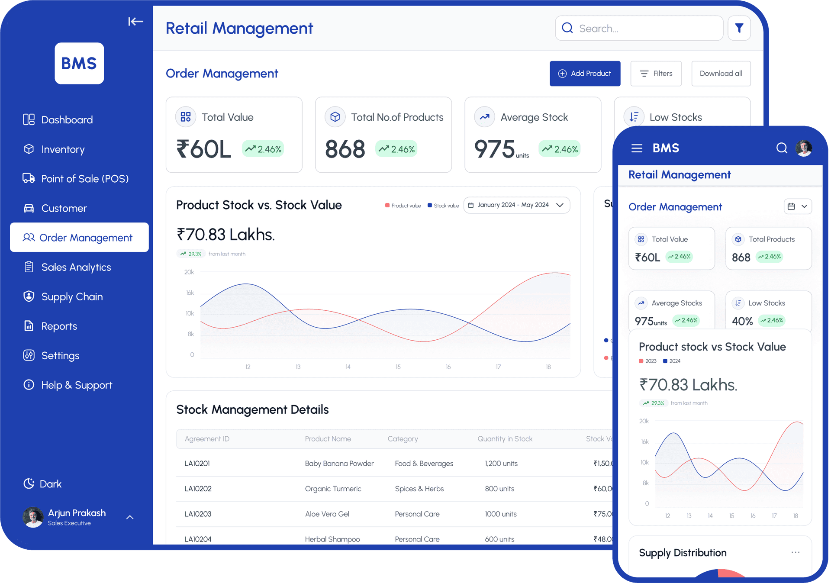Open the search filter icon
This screenshot has width=831, height=583.
[x=739, y=28]
